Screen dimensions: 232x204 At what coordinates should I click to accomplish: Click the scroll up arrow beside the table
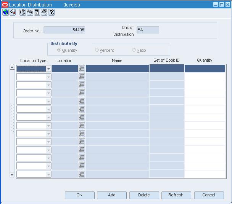point(12,67)
